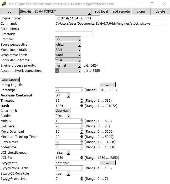Click the Debug Log File text field
170x184 pixels.
point(78,85)
